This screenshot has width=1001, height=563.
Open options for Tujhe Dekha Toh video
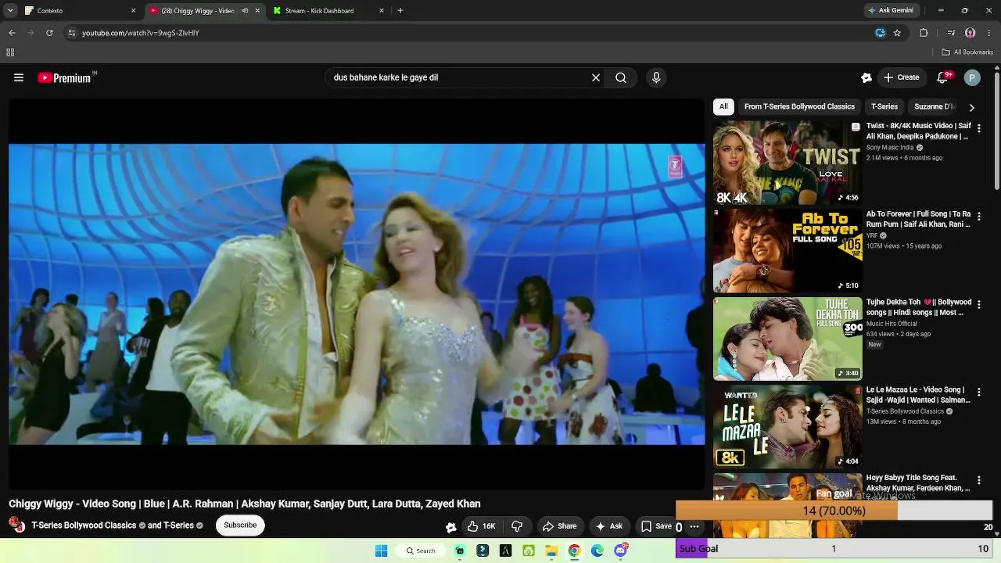click(978, 304)
